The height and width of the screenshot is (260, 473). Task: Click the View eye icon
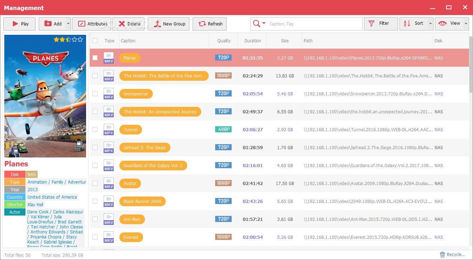[x=443, y=24]
